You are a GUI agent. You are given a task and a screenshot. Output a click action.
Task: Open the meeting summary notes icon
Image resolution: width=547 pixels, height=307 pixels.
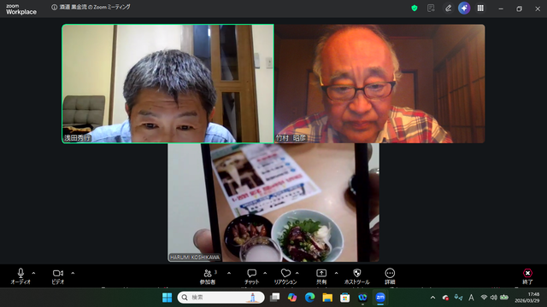[431, 8]
